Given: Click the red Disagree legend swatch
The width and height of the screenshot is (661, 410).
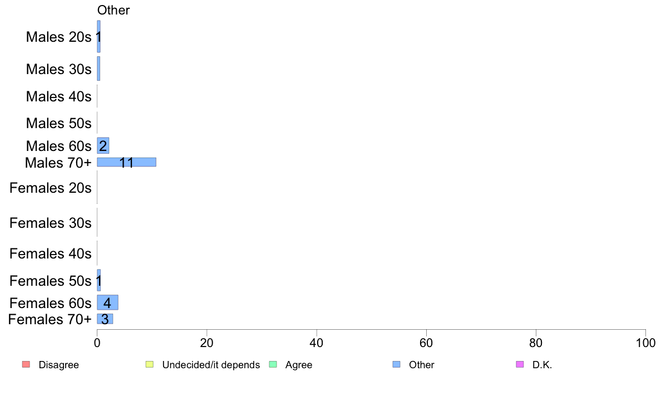Looking at the screenshot, I should (26, 364).
